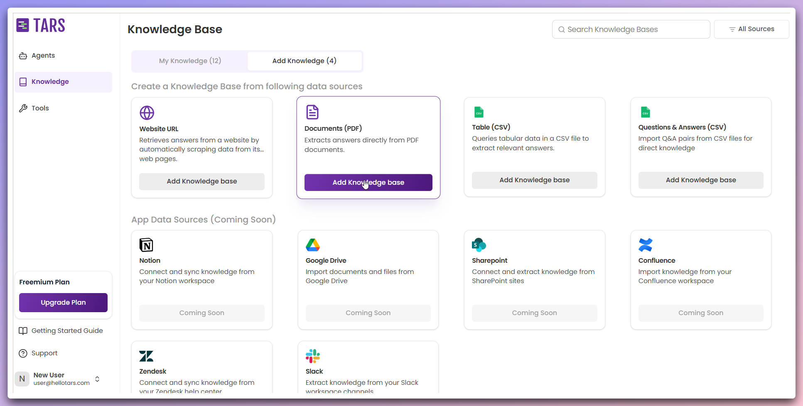This screenshot has height=406, width=803.
Task: Add Knowledge base for Documents (PDF)
Action: click(368, 183)
